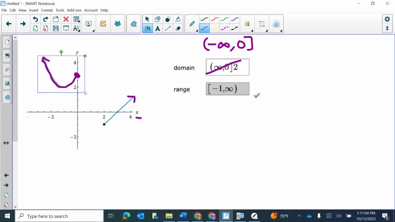This screenshot has width=395, height=222.
Task: Open the Shapes tool
Action: click(158, 18)
